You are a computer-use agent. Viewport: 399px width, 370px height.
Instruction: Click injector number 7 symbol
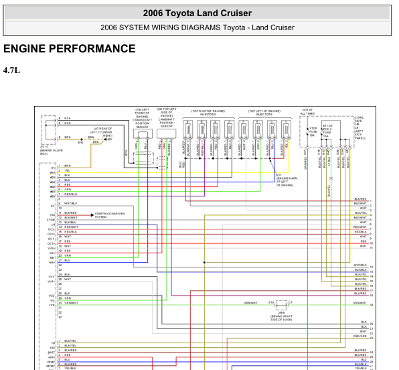tap(244, 130)
